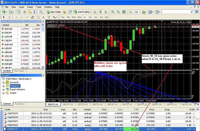Switch chart to M15 timeframe
The height and width of the screenshot is (131, 200).
[74, 17]
